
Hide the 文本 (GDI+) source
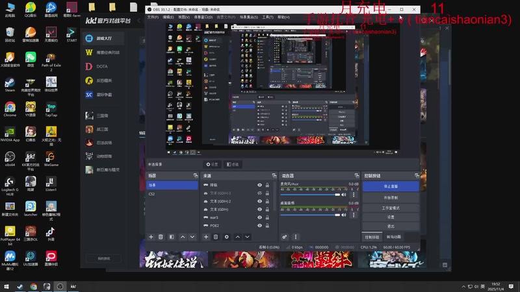(259, 209)
